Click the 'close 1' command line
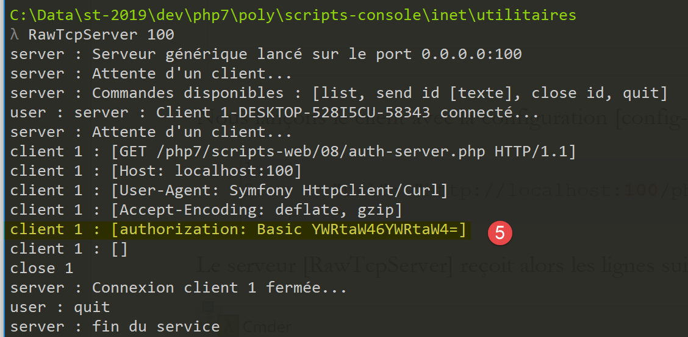688x337 pixels. [41, 268]
